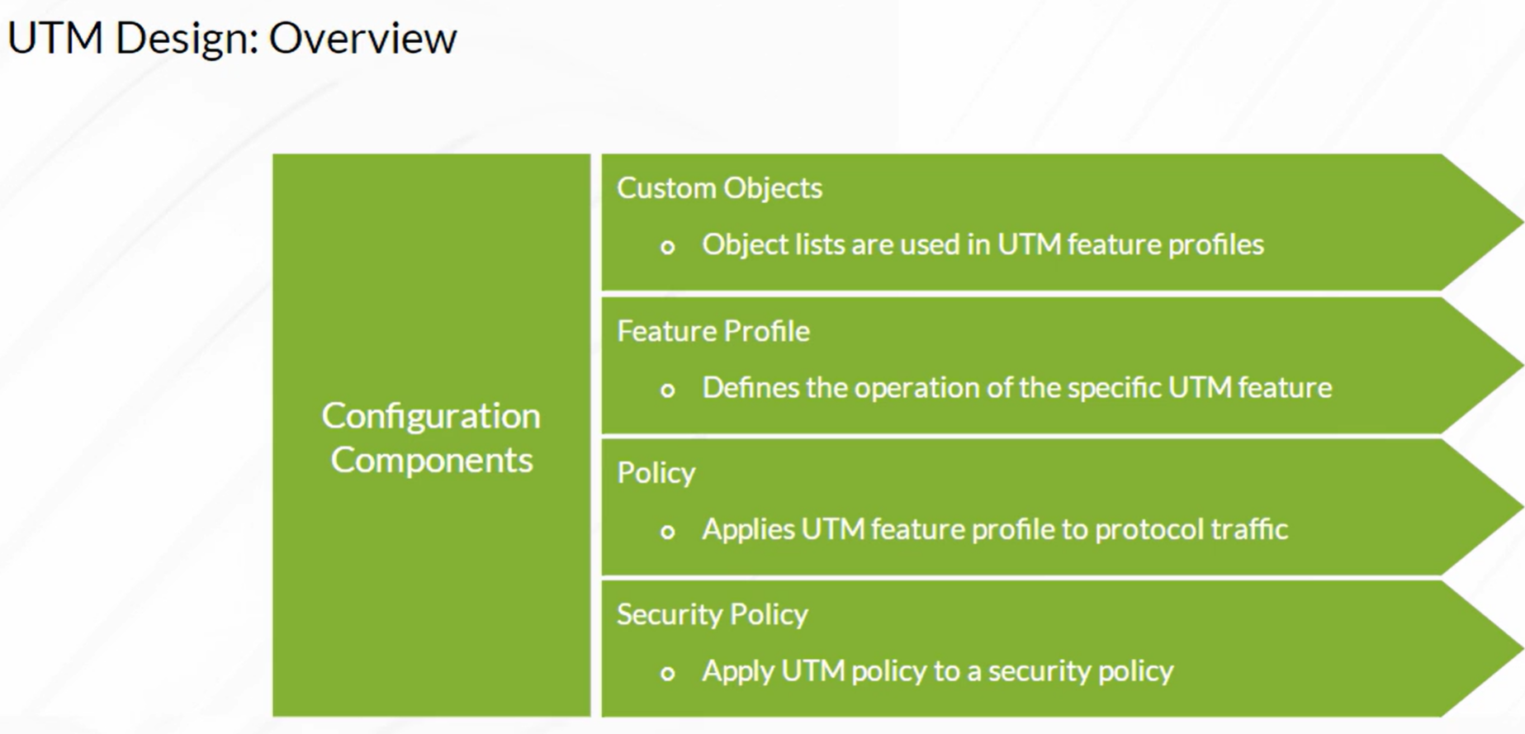The width and height of the screenshot is (1525, 734).
Task: Click the bullet before 'Apply UTM policy'
Action: (x=668, y=674)
